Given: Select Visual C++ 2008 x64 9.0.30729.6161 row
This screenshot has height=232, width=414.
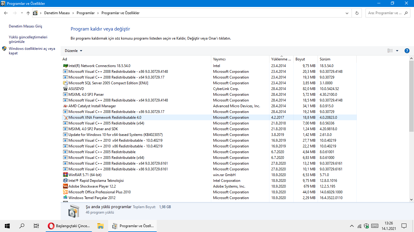Looking at the screenshot, I should pos(209,163).
